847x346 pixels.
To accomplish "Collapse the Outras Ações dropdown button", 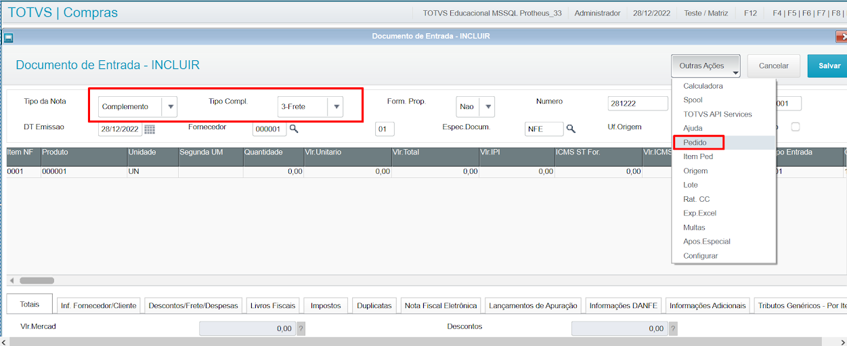I will (705, 66).
